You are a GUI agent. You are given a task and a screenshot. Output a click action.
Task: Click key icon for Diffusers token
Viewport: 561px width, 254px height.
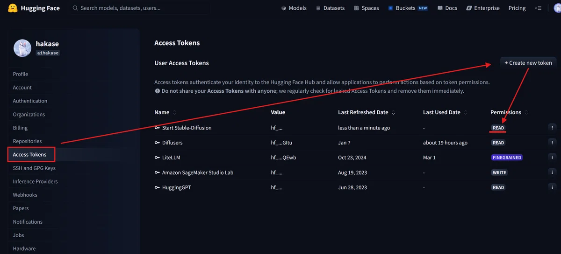pos(157,143)
